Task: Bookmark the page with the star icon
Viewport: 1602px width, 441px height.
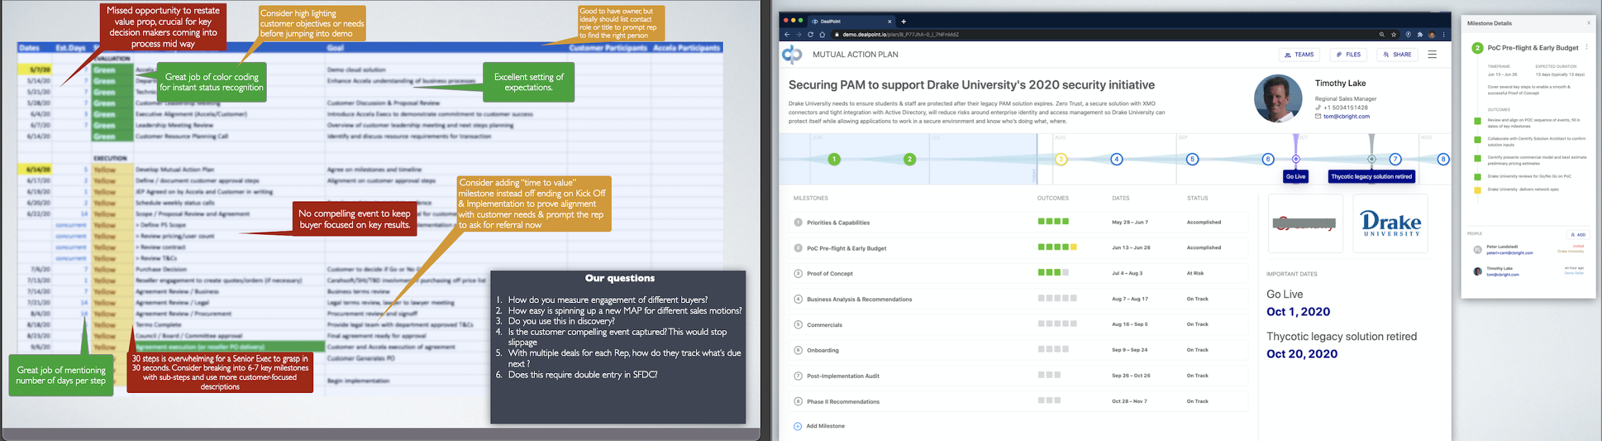Action: (1394, 35)
